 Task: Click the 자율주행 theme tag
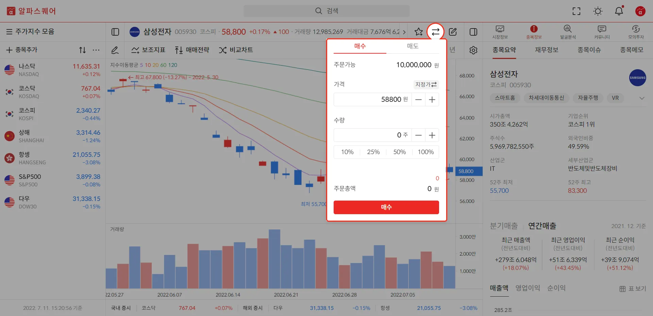588,98
